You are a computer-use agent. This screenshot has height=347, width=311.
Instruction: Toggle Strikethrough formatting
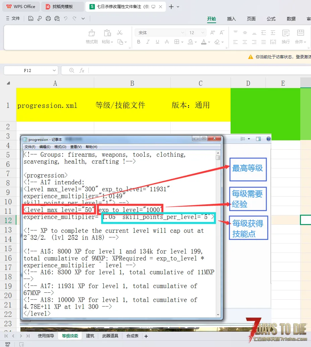point(167,42)
